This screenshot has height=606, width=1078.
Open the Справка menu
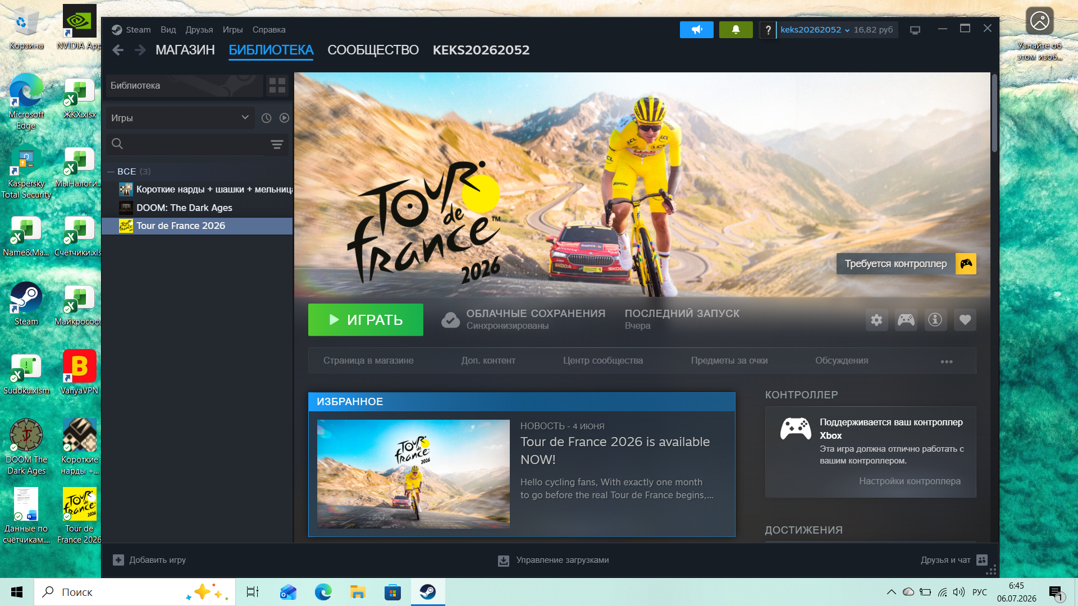[x=269, y=30]
